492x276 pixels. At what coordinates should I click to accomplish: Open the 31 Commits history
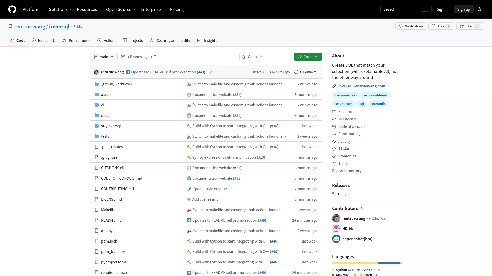(305, 72)
